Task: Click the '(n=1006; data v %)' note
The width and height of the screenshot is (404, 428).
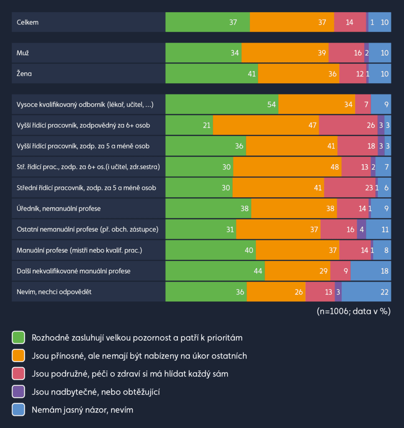Action: tap(353, 311)
